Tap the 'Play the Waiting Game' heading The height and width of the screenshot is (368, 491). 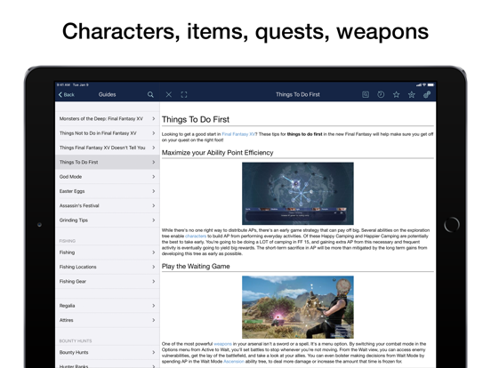click(x=196, y=267)
